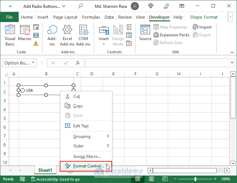The width and height of the screenshot is (237, 183).
Task: Toggle Use Relative References icon
Action: point(36,35)
